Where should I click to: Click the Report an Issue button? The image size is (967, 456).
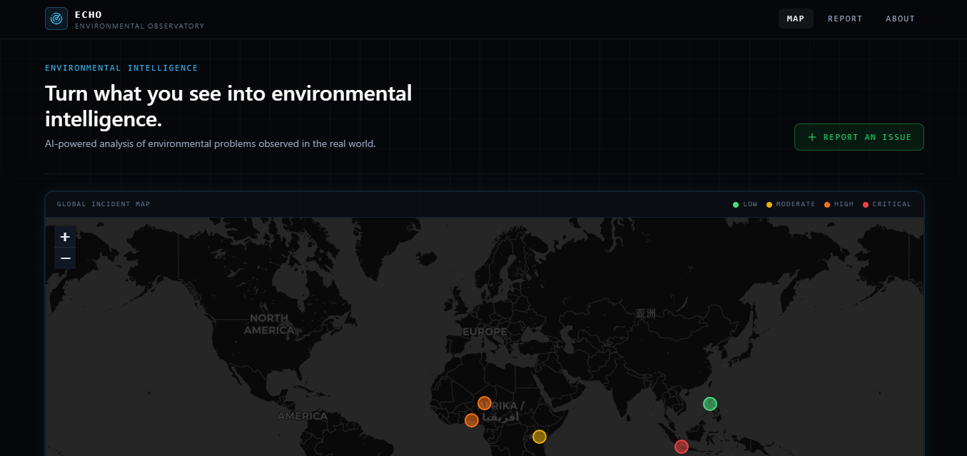click(859, 137)
